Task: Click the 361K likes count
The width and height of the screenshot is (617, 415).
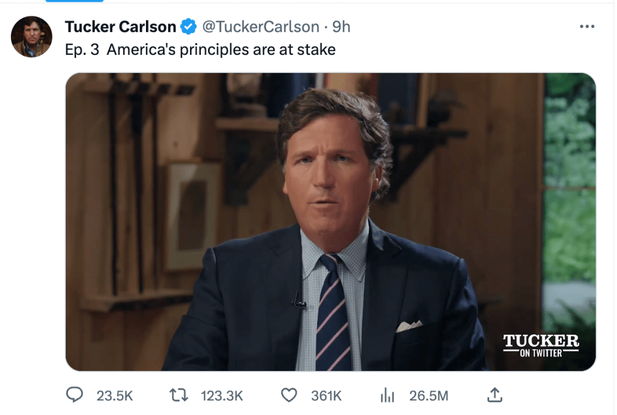Action: 326,396
